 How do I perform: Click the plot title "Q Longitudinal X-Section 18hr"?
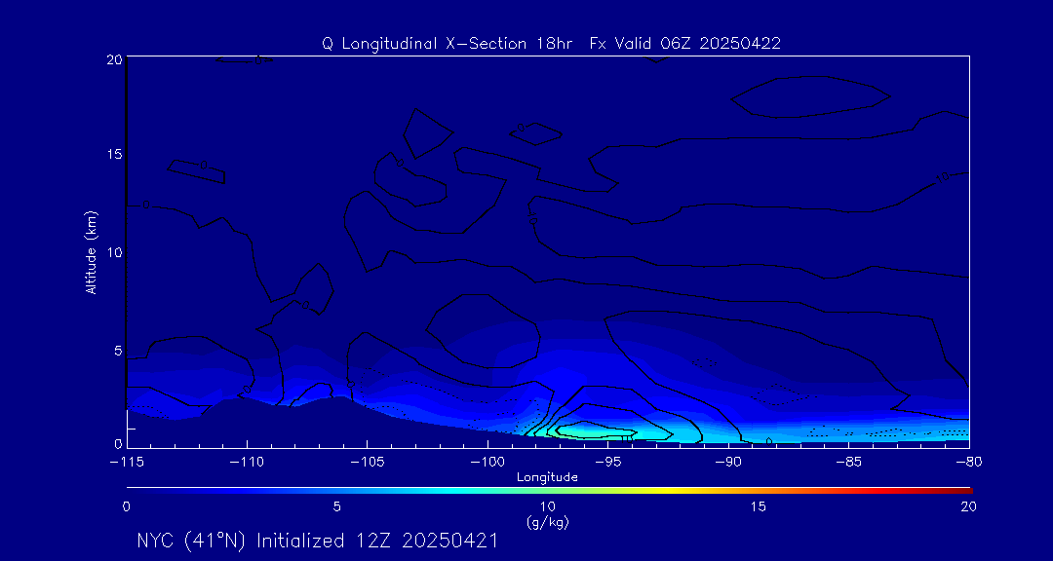[448, 44]
